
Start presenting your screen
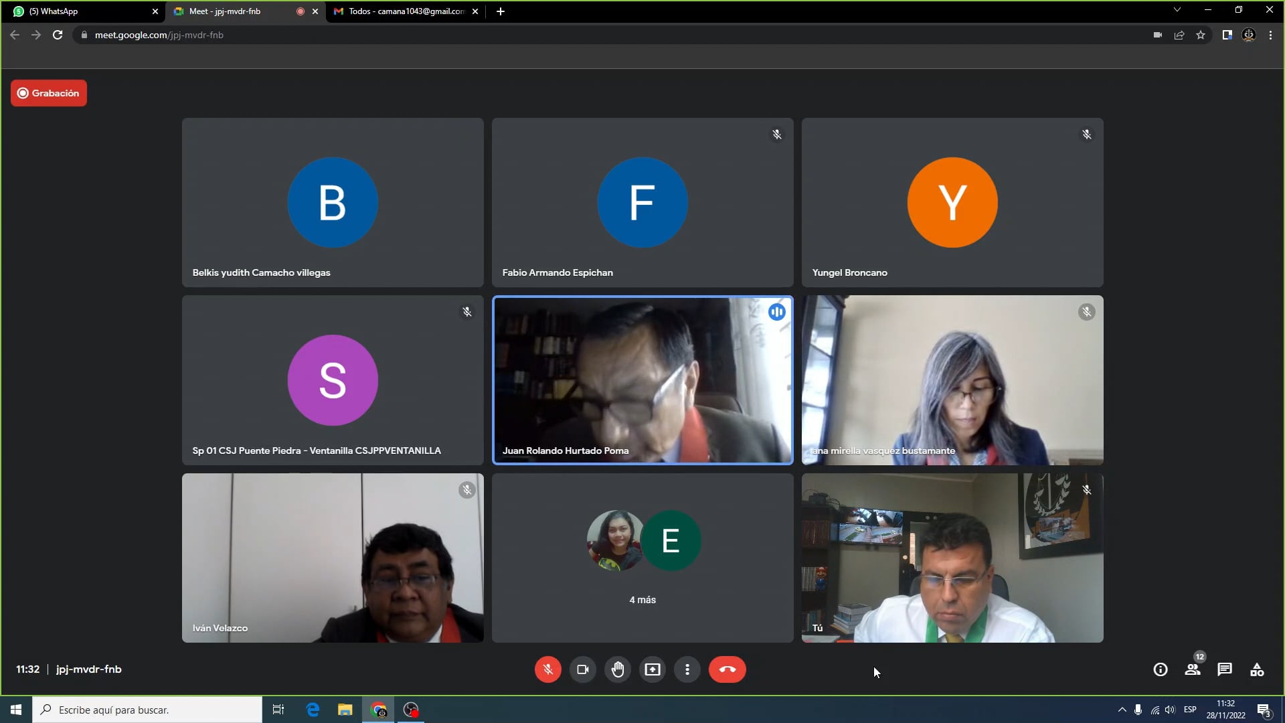tap(653, 669)
